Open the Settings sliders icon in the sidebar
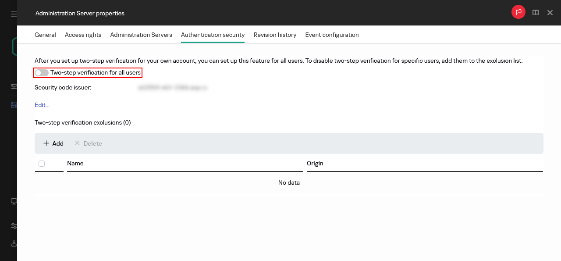Image resolution: width=561 pixels, height=261 pixels. click(x=13, y=225)
